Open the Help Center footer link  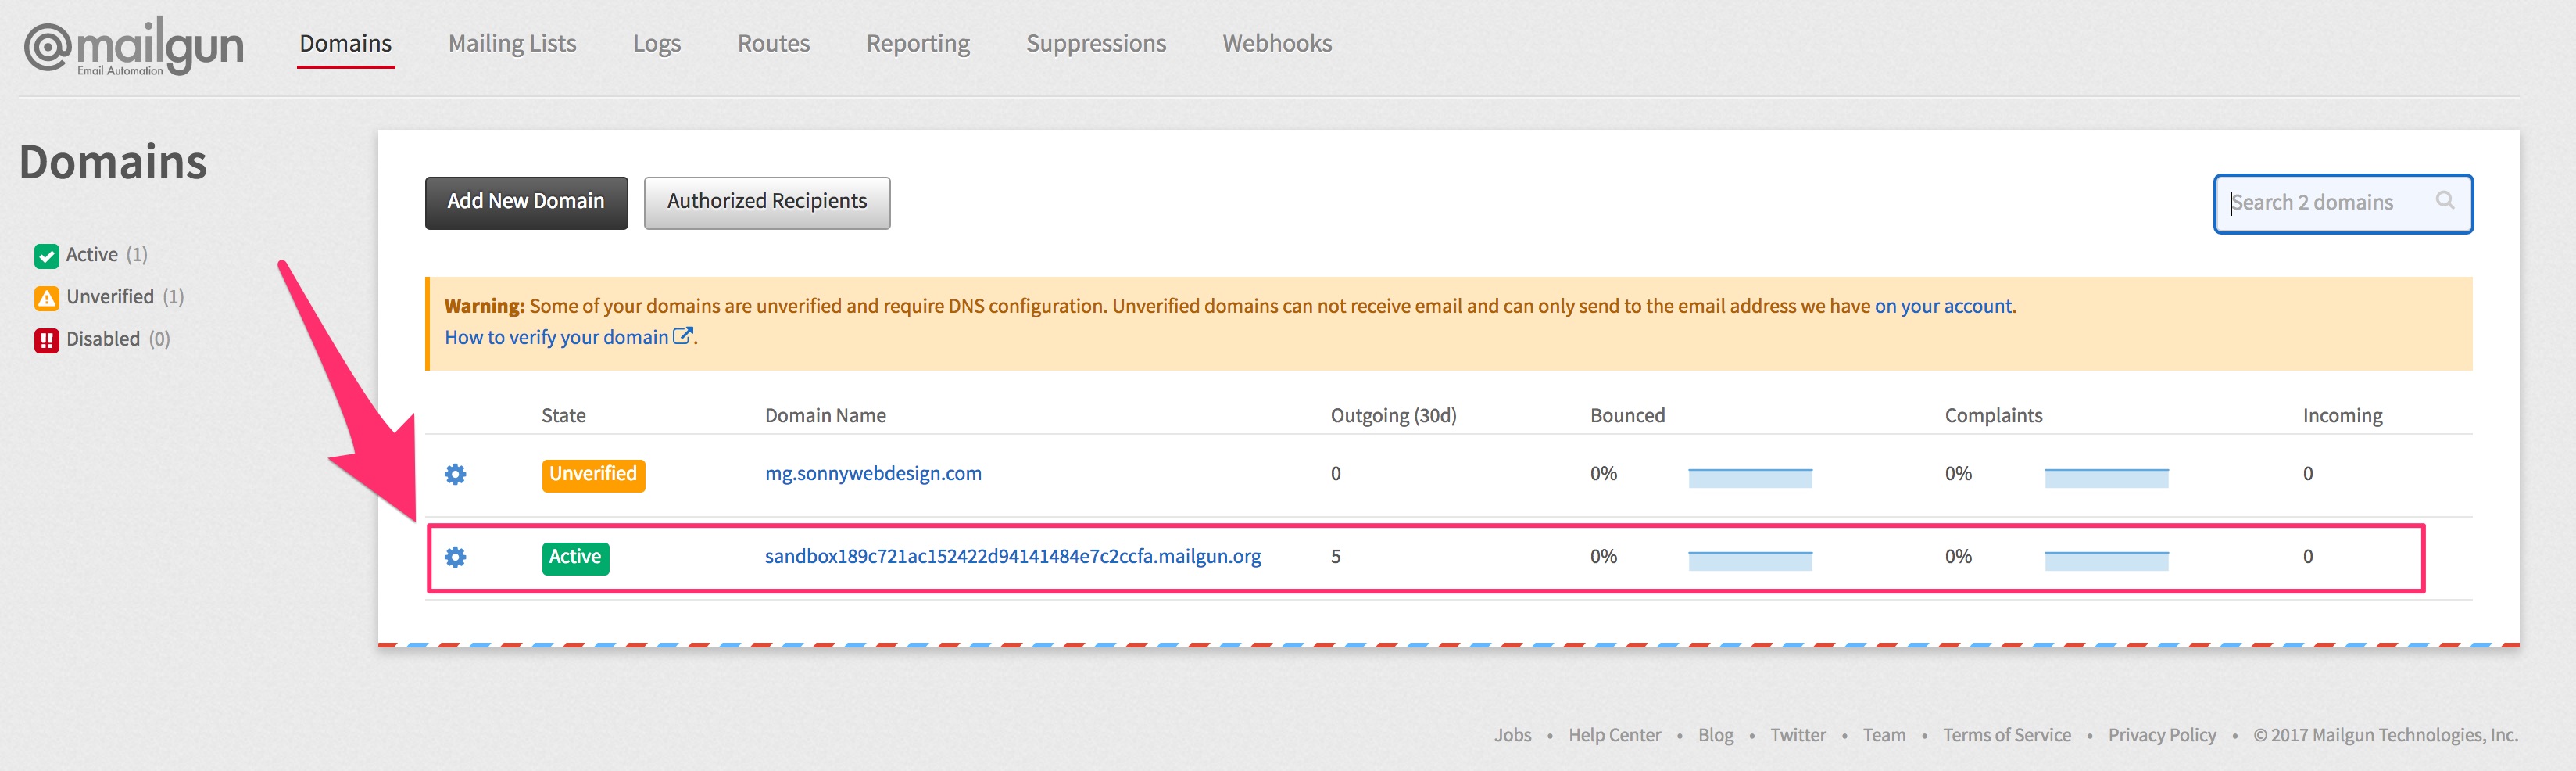pyautogui.click(x=1614, y=735)
